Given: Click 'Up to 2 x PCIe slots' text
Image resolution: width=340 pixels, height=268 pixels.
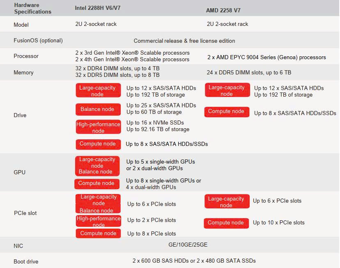Looking at the screenshot, I should pyautogui.click(x=152, y=220).
